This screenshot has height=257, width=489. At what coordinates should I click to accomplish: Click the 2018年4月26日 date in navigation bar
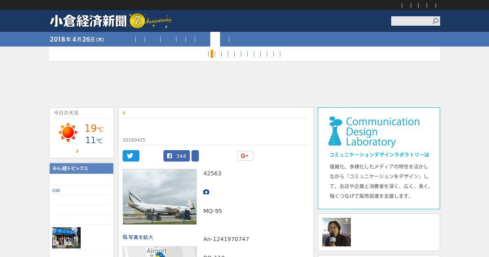[x=77, y=39]
